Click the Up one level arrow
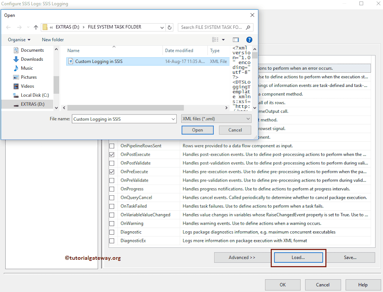This screenshot has height=292, width=383. 35,27
